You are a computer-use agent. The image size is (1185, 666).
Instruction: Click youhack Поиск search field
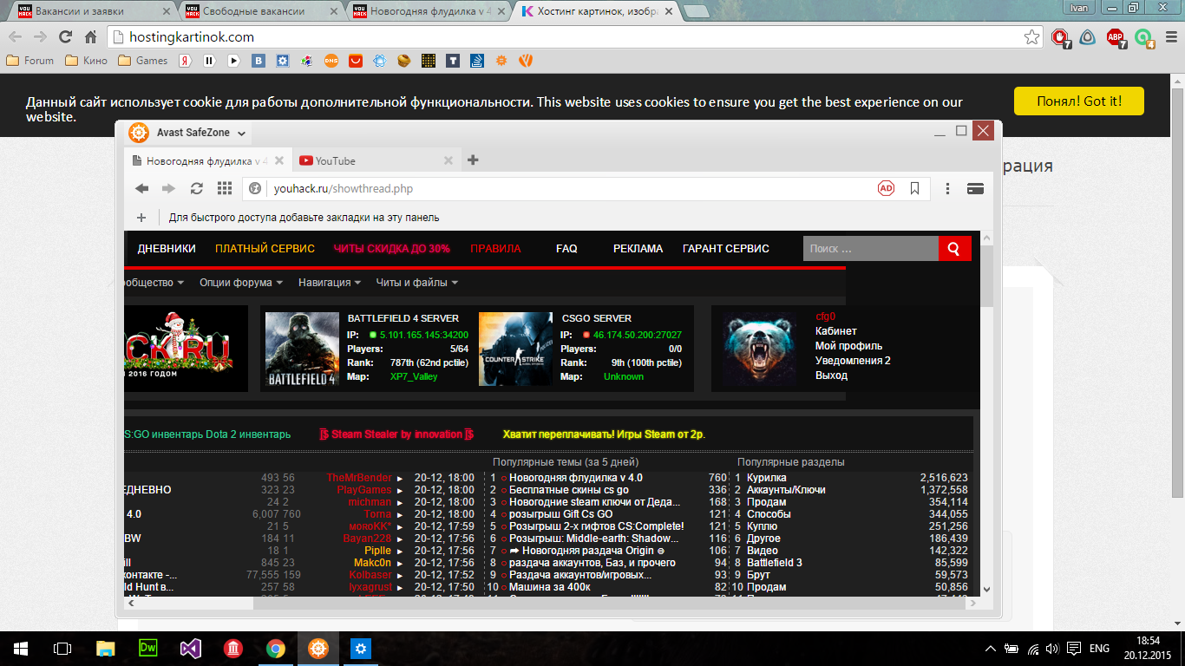(870, 249)
